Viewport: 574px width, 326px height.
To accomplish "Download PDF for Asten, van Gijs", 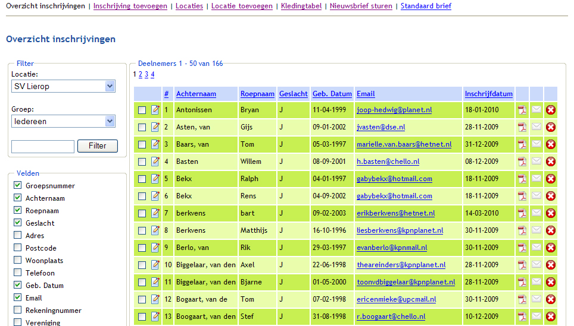I will (522, 127).
